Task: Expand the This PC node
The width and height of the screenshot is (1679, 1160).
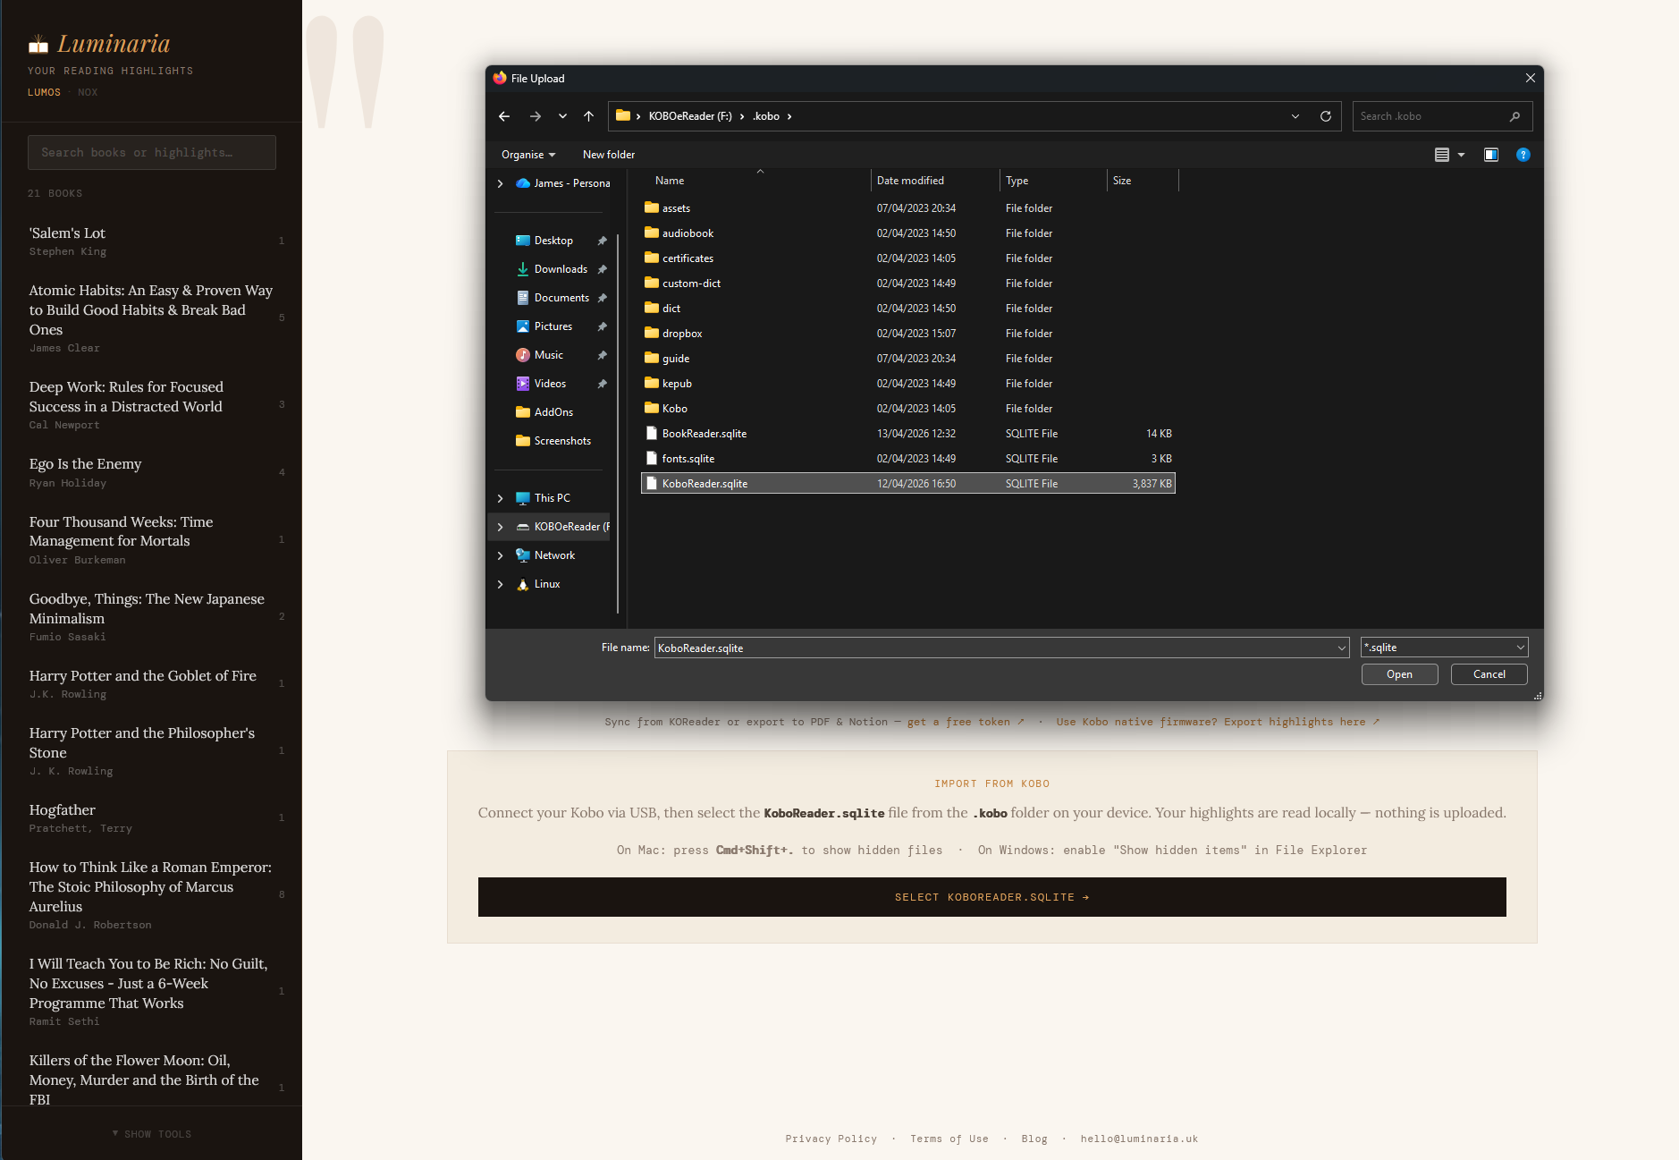Action: [500, 498]
